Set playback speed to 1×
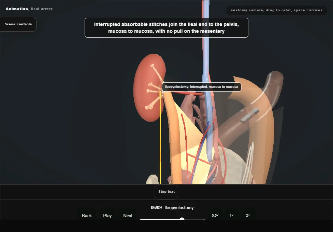The image size is (333, 232). pos(232,215)
